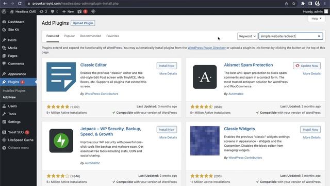This screenshot has height=186, width=330.
Task: Clear the plugin search with the X
Action: point(319,36)
